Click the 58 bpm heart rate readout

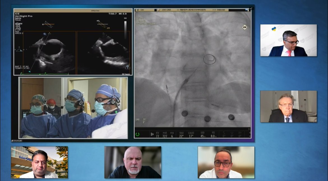(x=126, y=74)
